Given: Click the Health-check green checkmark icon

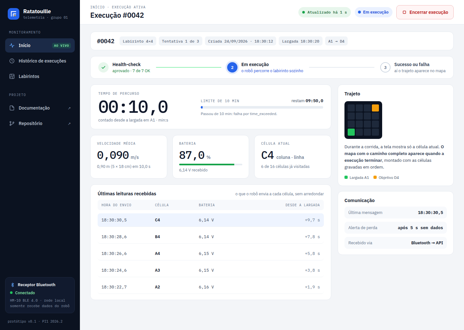Looking at the screenshot, I should point(103,67).
